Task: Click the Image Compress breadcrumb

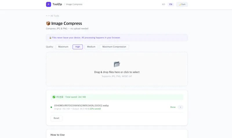Action: (x=74, y=4)
